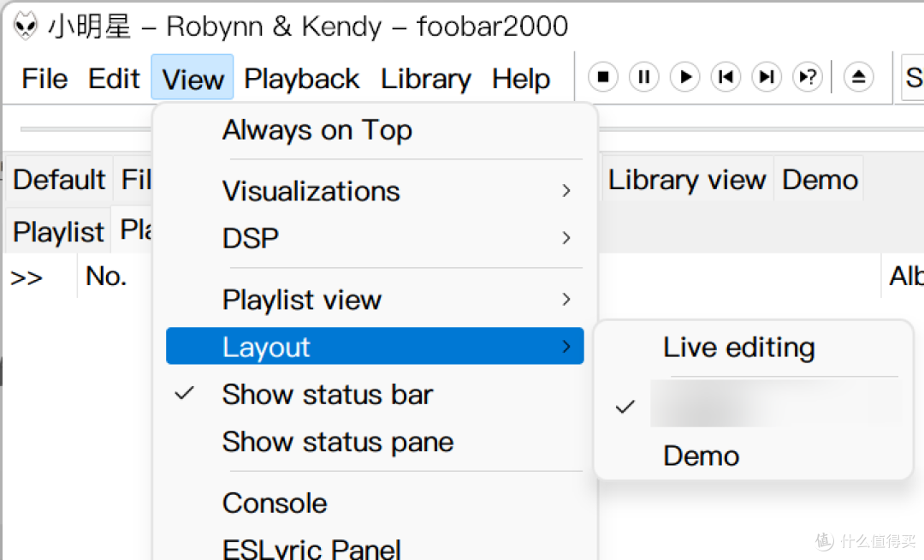The width and height of the screenshot is (924, 560).
Task: Open the Help menu
Action: tap(521, 79)
